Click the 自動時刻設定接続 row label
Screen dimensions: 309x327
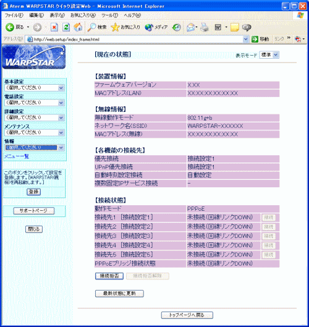pyautogui.click(x=119, y=175)
